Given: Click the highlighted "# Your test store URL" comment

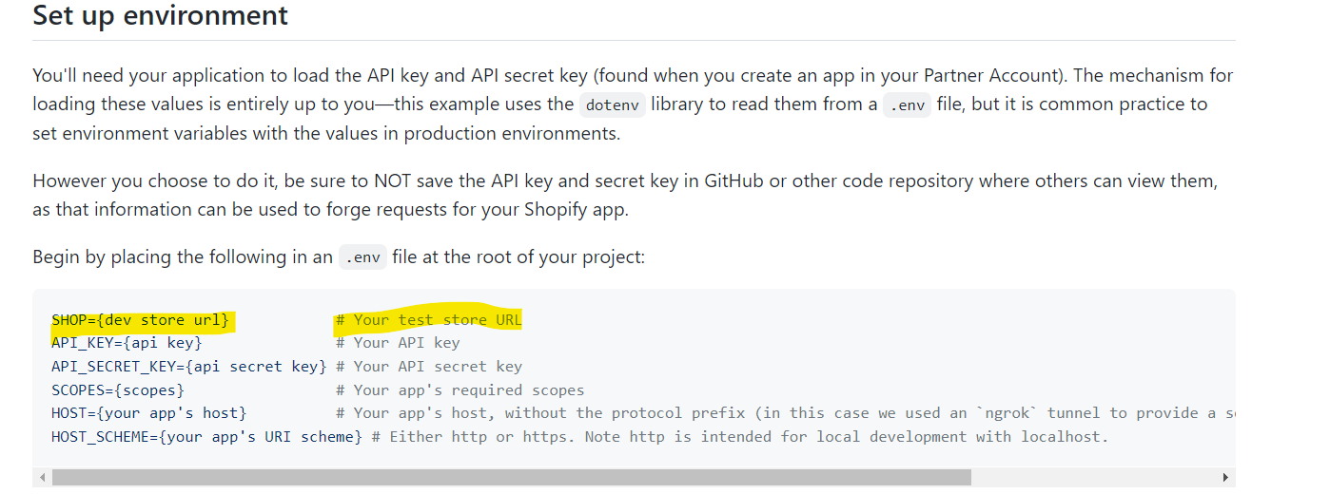Looking at the screenshot, I should pos(429,320).
